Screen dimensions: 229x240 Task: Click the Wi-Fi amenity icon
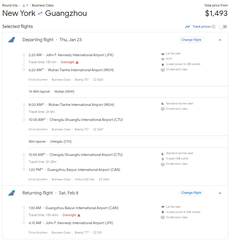click(x=163, y=59)
